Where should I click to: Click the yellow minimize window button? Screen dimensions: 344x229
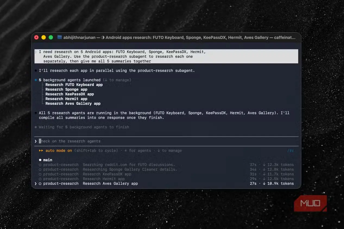(x=43, y=37)
